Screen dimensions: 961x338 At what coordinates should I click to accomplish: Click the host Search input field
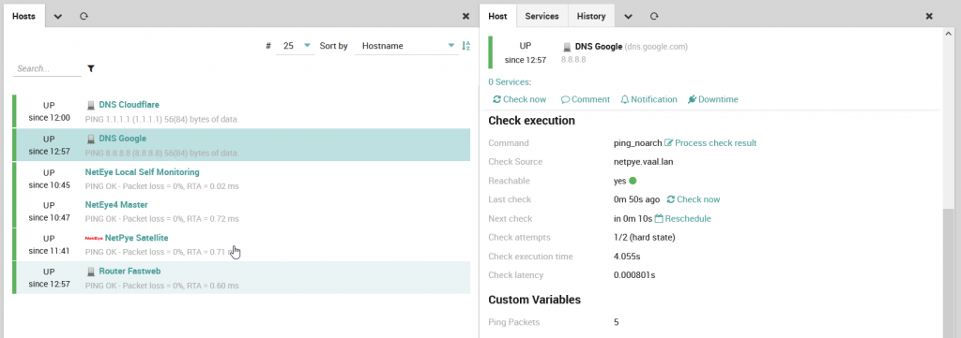(47, 68)
